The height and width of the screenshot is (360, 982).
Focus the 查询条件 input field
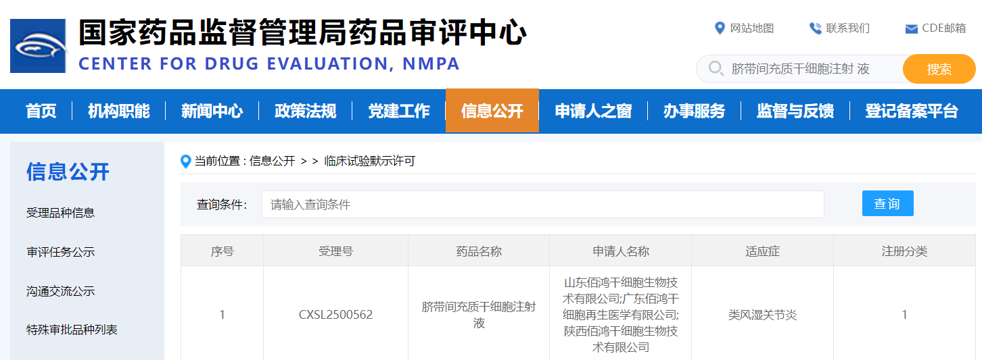click(542, 205)
